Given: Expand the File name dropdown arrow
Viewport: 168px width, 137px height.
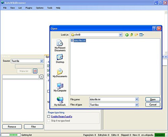Looking at the screenshot, I should (137, 99).
